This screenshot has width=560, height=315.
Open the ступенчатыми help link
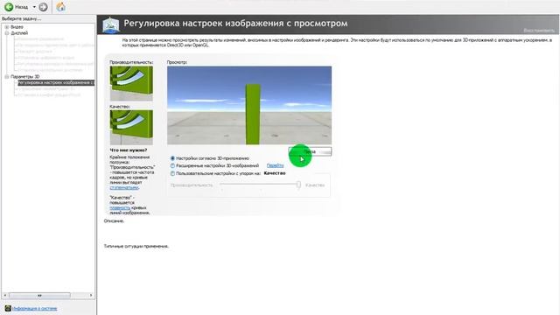point(124,187)
